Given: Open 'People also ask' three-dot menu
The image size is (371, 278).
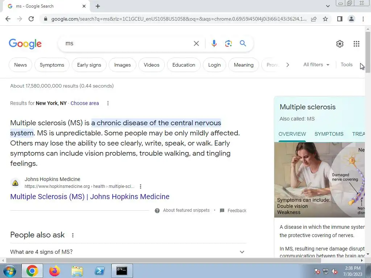Looking at the screenshot, I should tap(73, 235).
